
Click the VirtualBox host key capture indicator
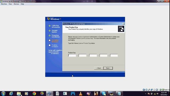pyautogui.click(x=163, y=90)
